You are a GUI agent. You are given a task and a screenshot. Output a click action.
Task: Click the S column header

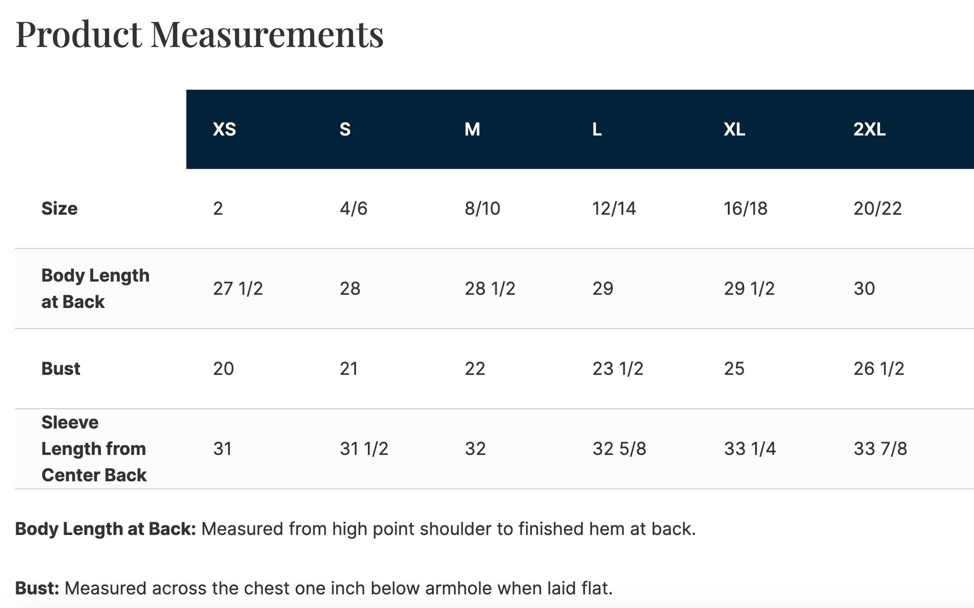(x=345, y=130)
